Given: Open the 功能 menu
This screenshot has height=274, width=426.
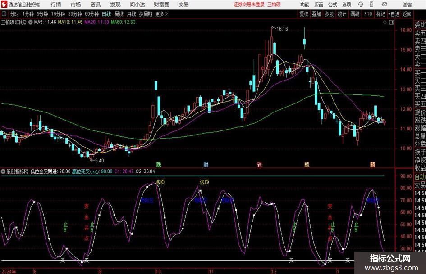Looking at the screenshot, I should coord(305,4).
